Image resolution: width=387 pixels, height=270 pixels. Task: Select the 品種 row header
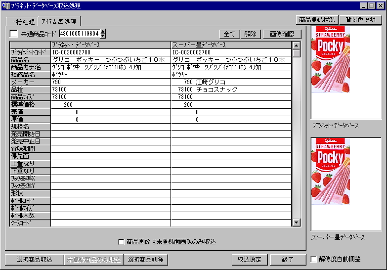click(30, 90)
